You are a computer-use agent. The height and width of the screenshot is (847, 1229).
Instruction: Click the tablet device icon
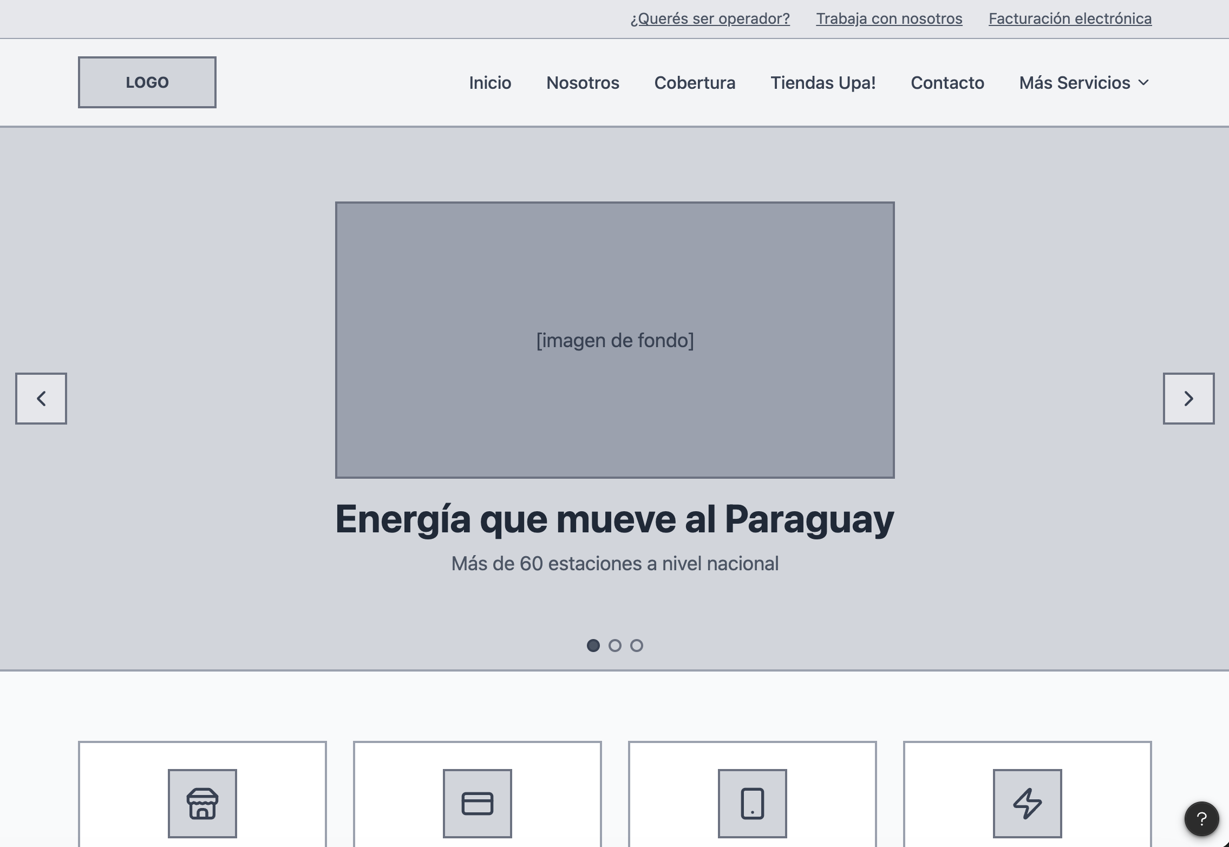click(752, 803)
